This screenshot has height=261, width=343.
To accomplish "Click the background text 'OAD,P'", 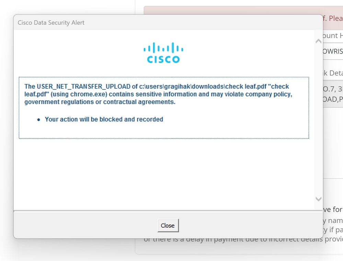I will 333,99.
